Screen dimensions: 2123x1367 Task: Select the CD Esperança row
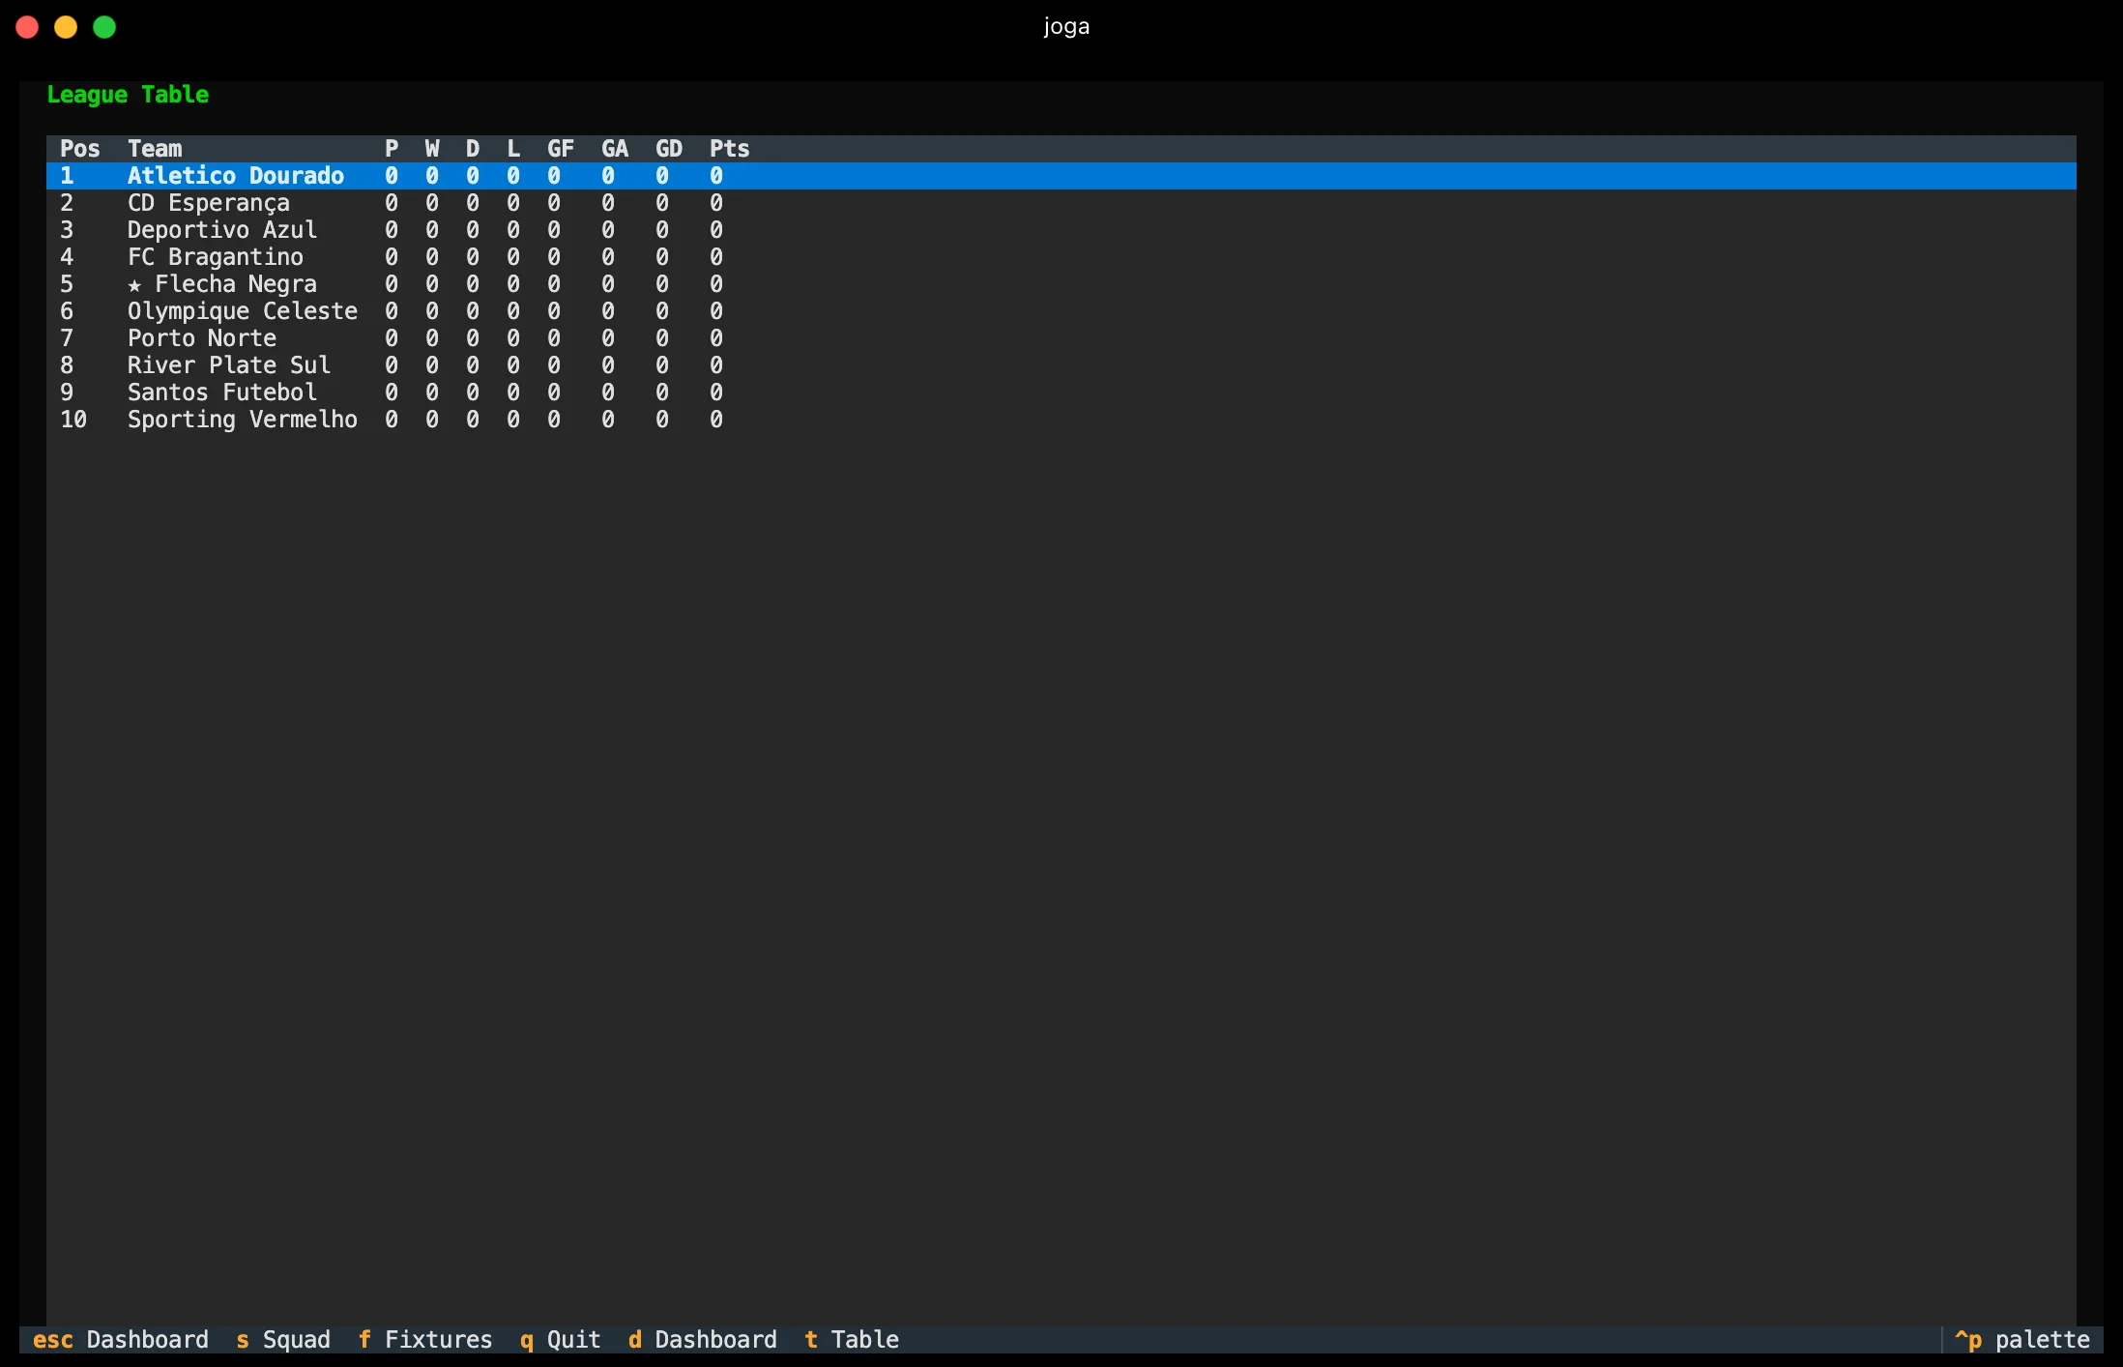pyautogui.click(x=1061, y=203)
